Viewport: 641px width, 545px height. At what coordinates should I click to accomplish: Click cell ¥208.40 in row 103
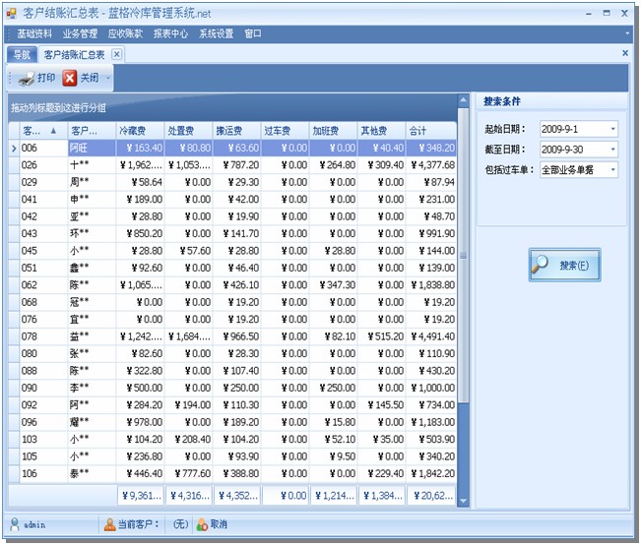tap(188, 440)
